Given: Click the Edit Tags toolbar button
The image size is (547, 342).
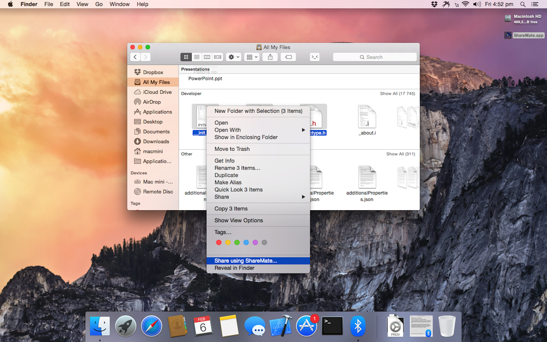Looking at the screenshot, I should point(289,57).
